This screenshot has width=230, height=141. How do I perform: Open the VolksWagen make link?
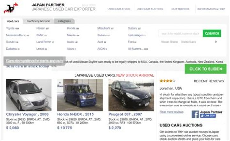137,35
